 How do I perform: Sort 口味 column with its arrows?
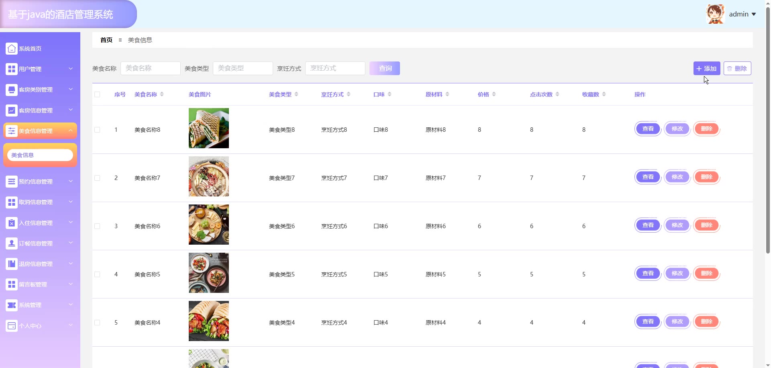coord(390,94)
